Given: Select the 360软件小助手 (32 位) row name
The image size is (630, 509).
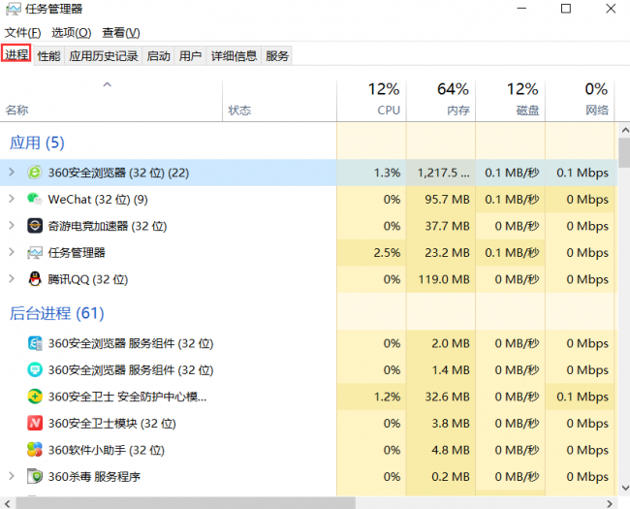Looking at the screenshot, I should (x=107, y=450).
